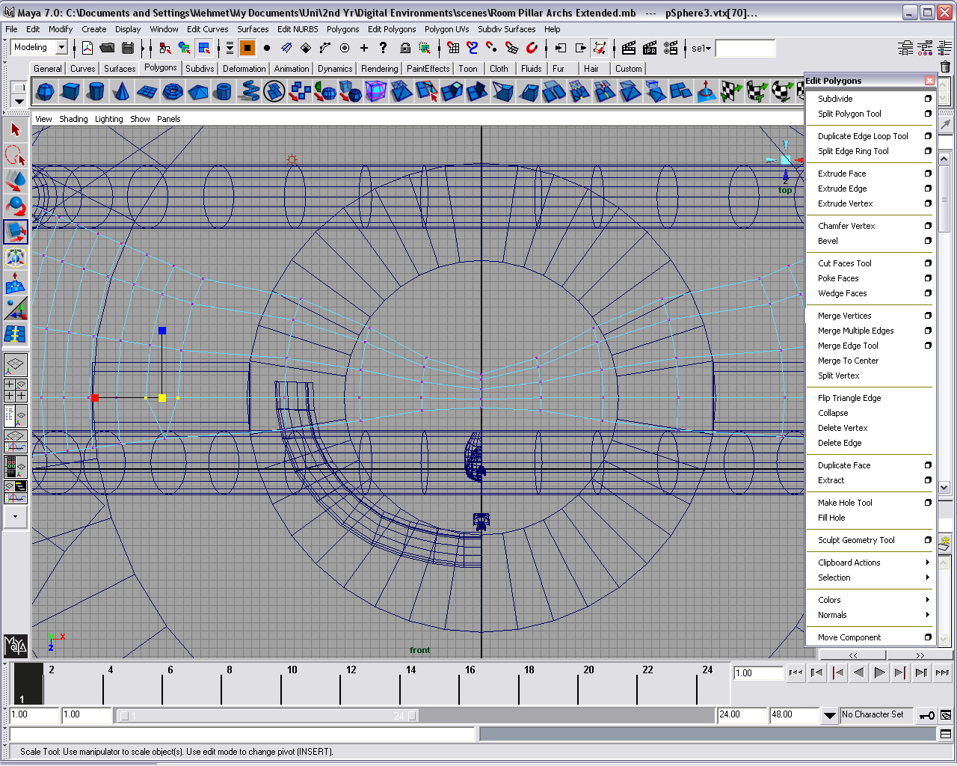Viewport: 957px width, 766px height.
Task: Select the polygon cube primitive shelf icon
Action: pos(70,92)
